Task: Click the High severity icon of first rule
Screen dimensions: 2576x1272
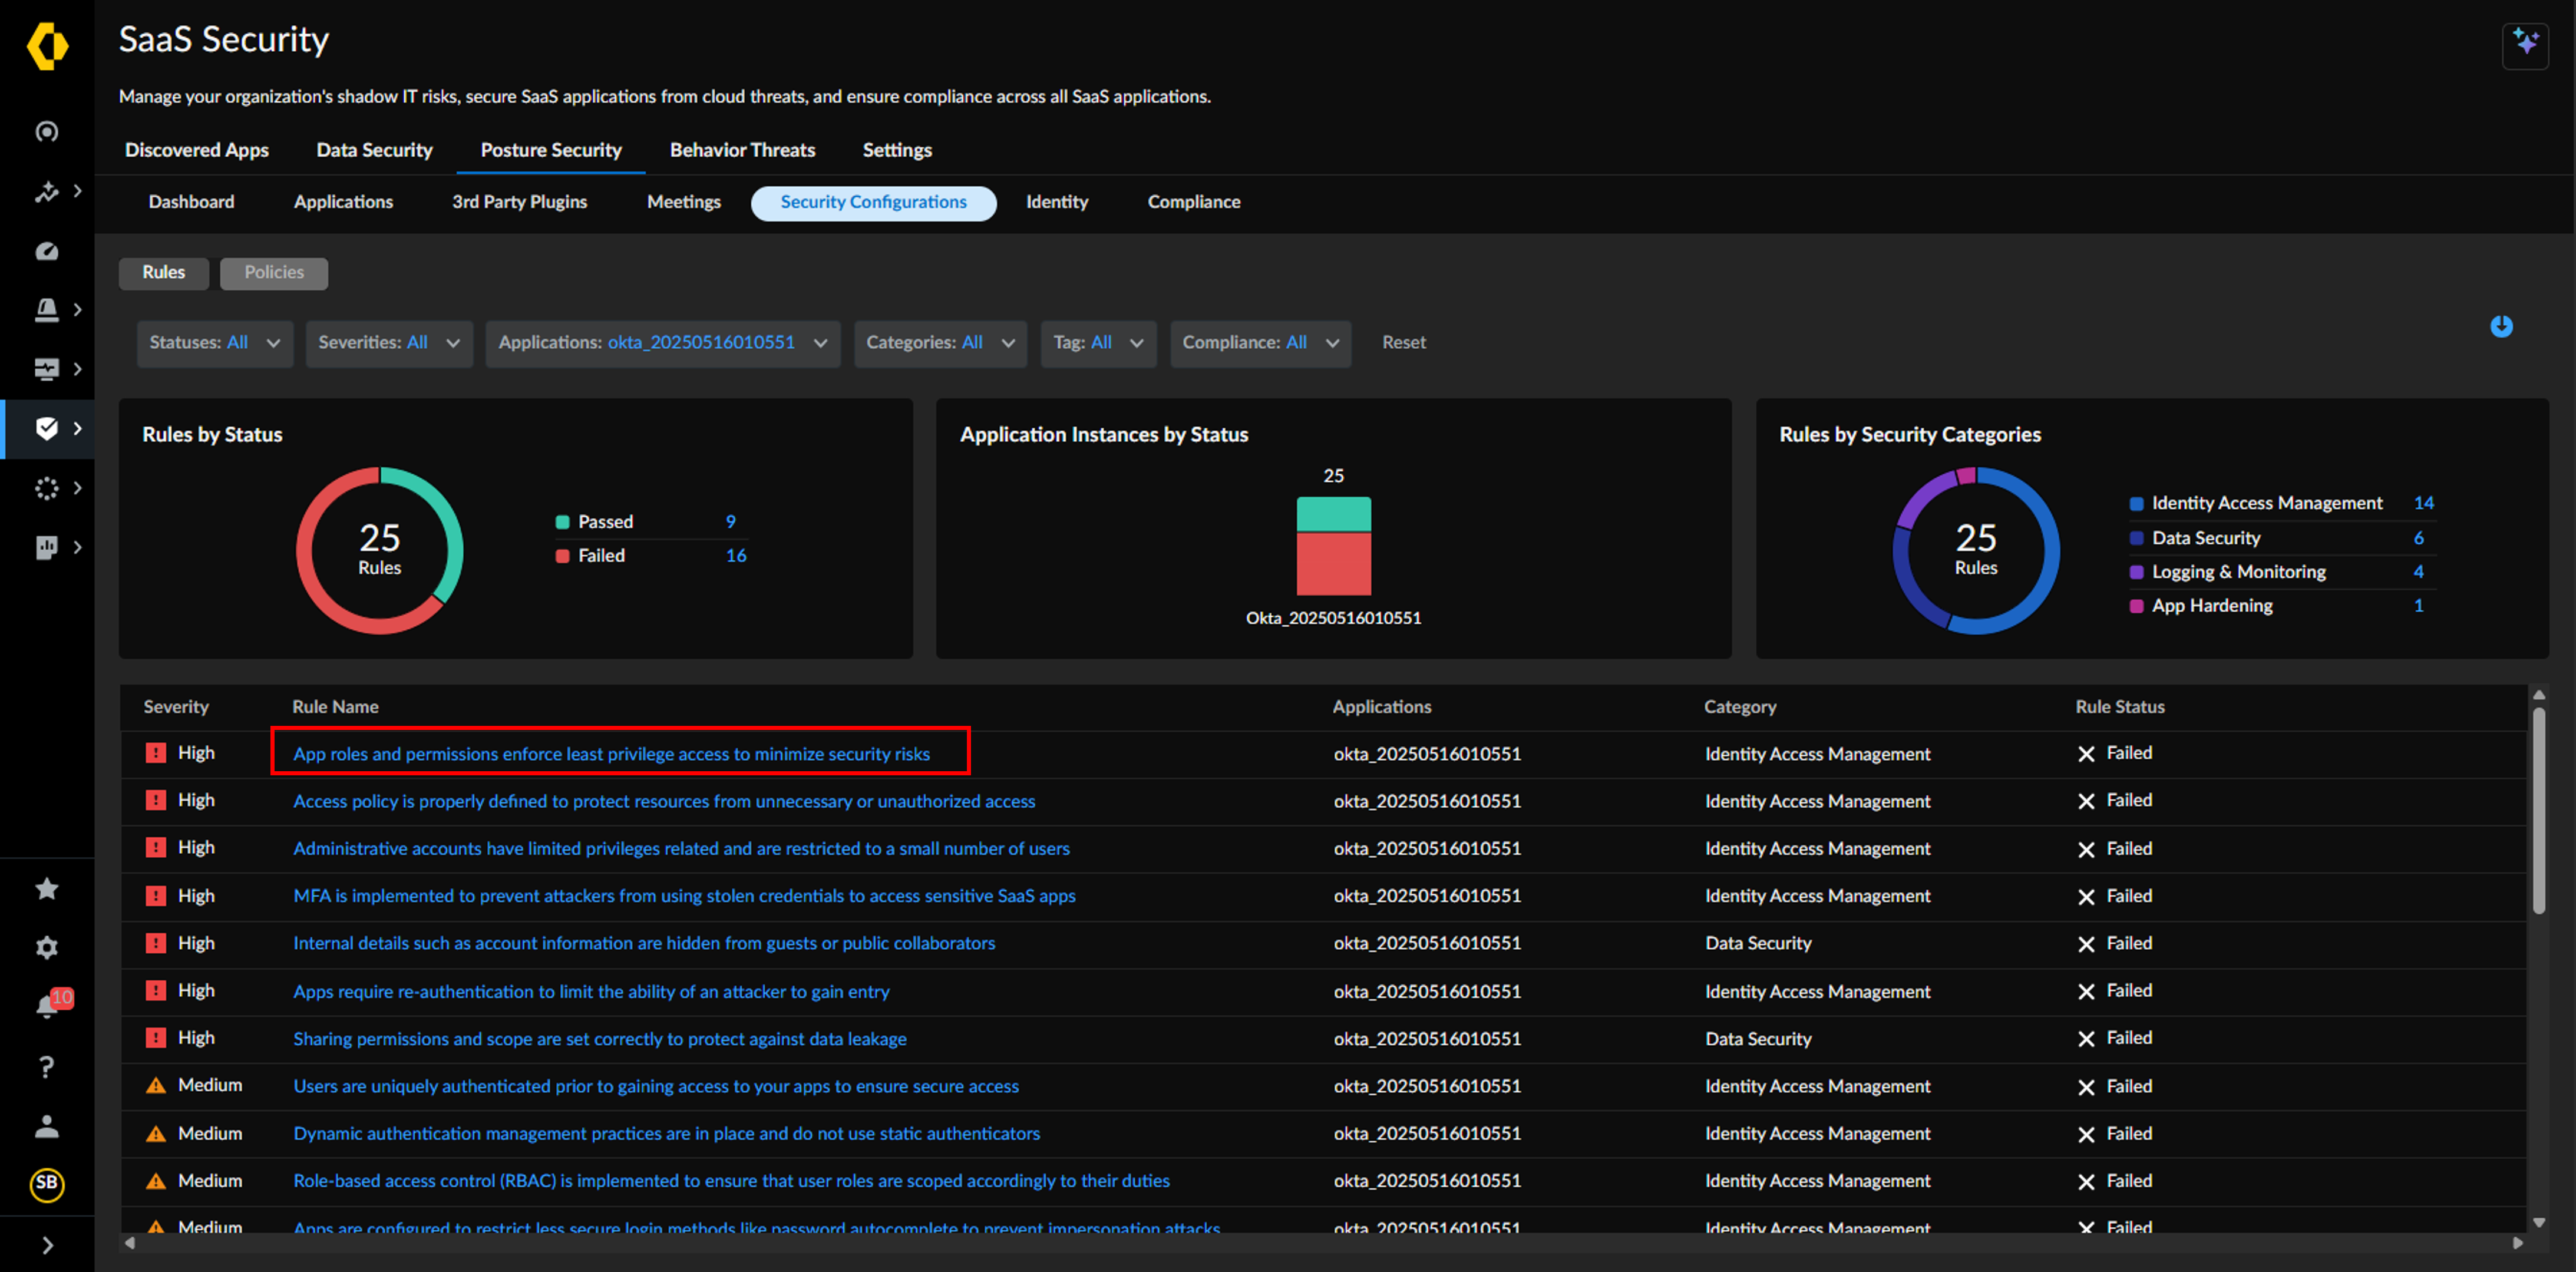Action: [x=155, y=753]
